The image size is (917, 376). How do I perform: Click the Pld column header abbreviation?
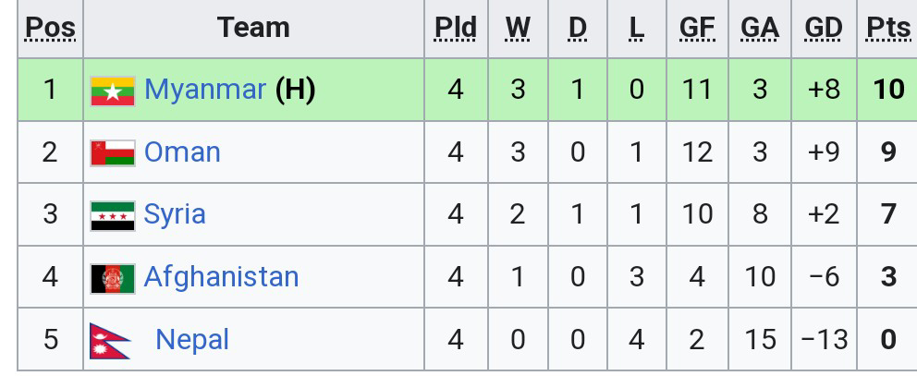[455, 29]
